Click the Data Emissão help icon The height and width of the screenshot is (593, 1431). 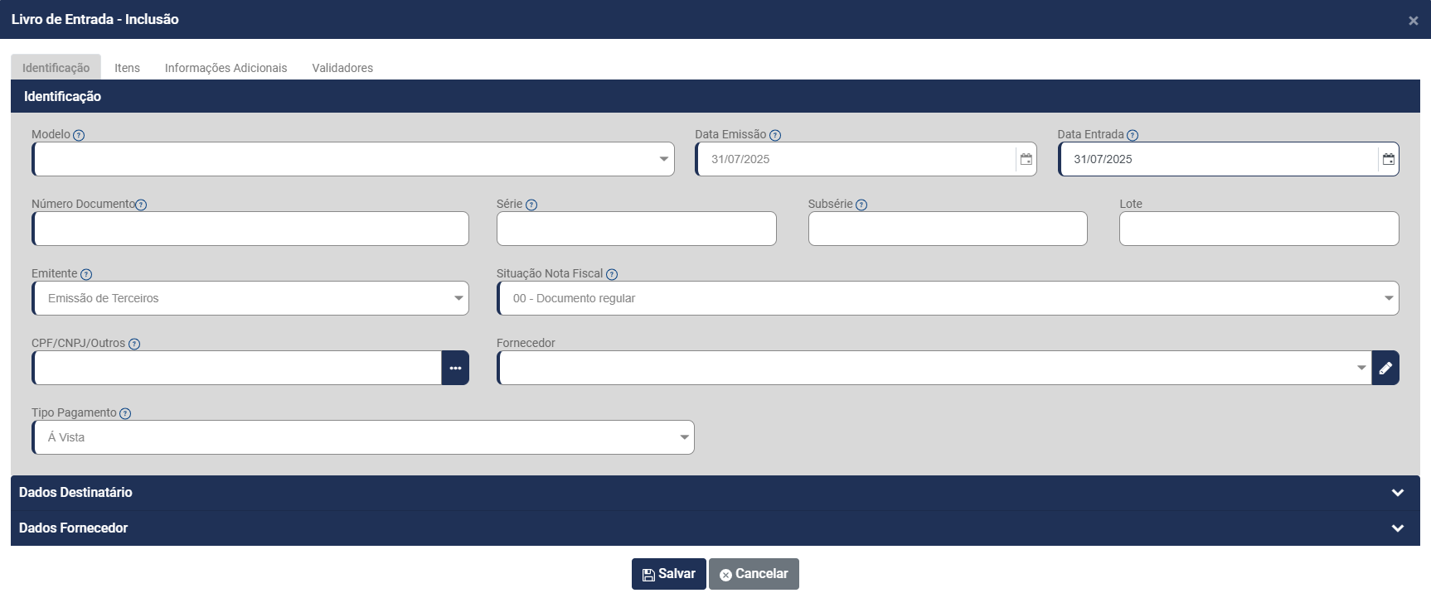775,135
